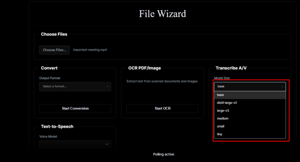Select base option in model list
300x162 pixels.
click(x=250, y=95)
